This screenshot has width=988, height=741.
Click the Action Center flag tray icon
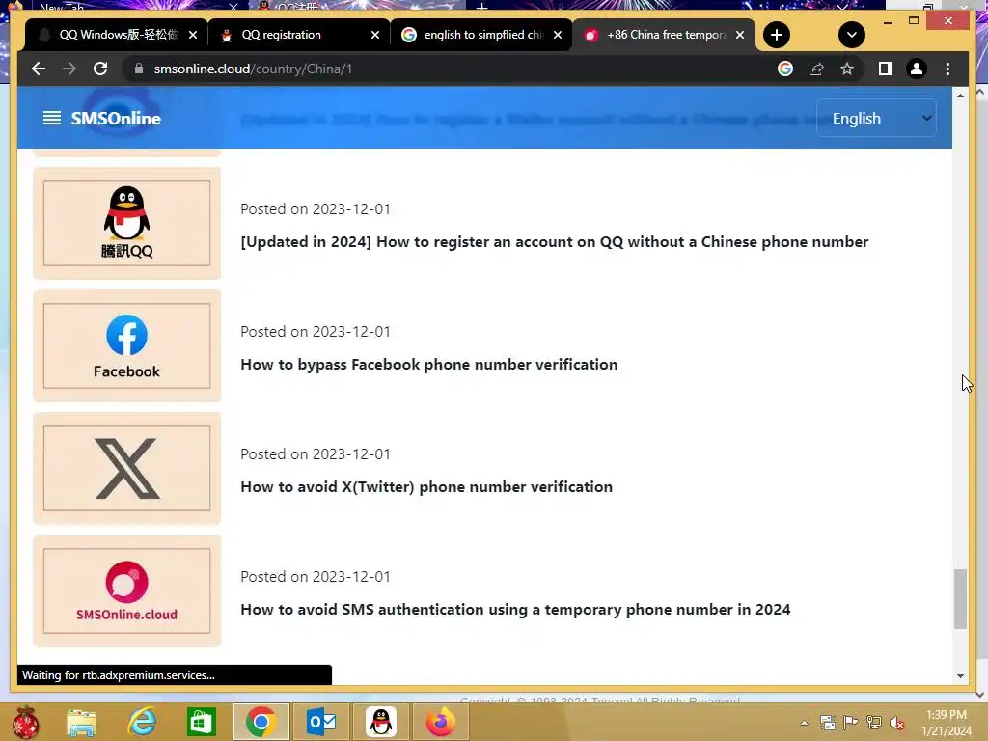[851, 723]
